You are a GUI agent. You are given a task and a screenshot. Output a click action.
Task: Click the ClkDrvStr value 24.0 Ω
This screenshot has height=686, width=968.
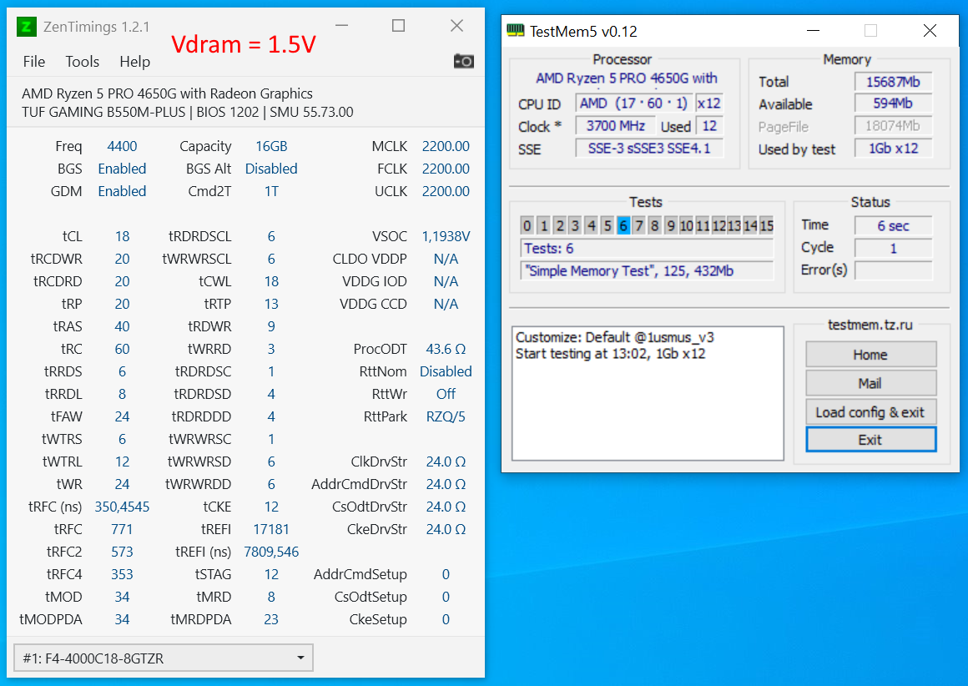click(x=446, y=462)
